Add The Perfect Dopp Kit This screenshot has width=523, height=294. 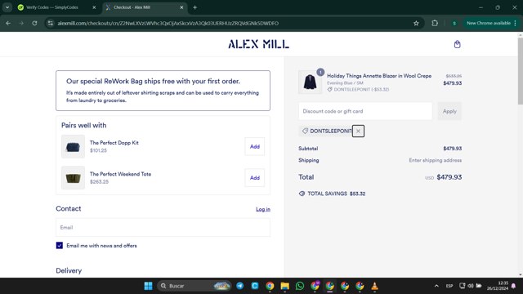254,147
